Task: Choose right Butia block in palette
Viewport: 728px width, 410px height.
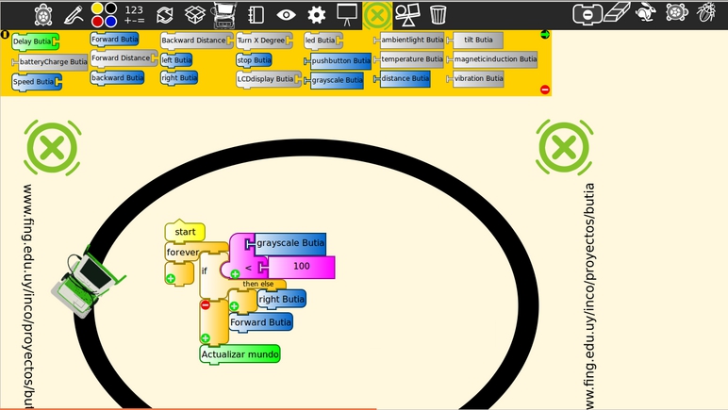Action: [x=179, y=78]
